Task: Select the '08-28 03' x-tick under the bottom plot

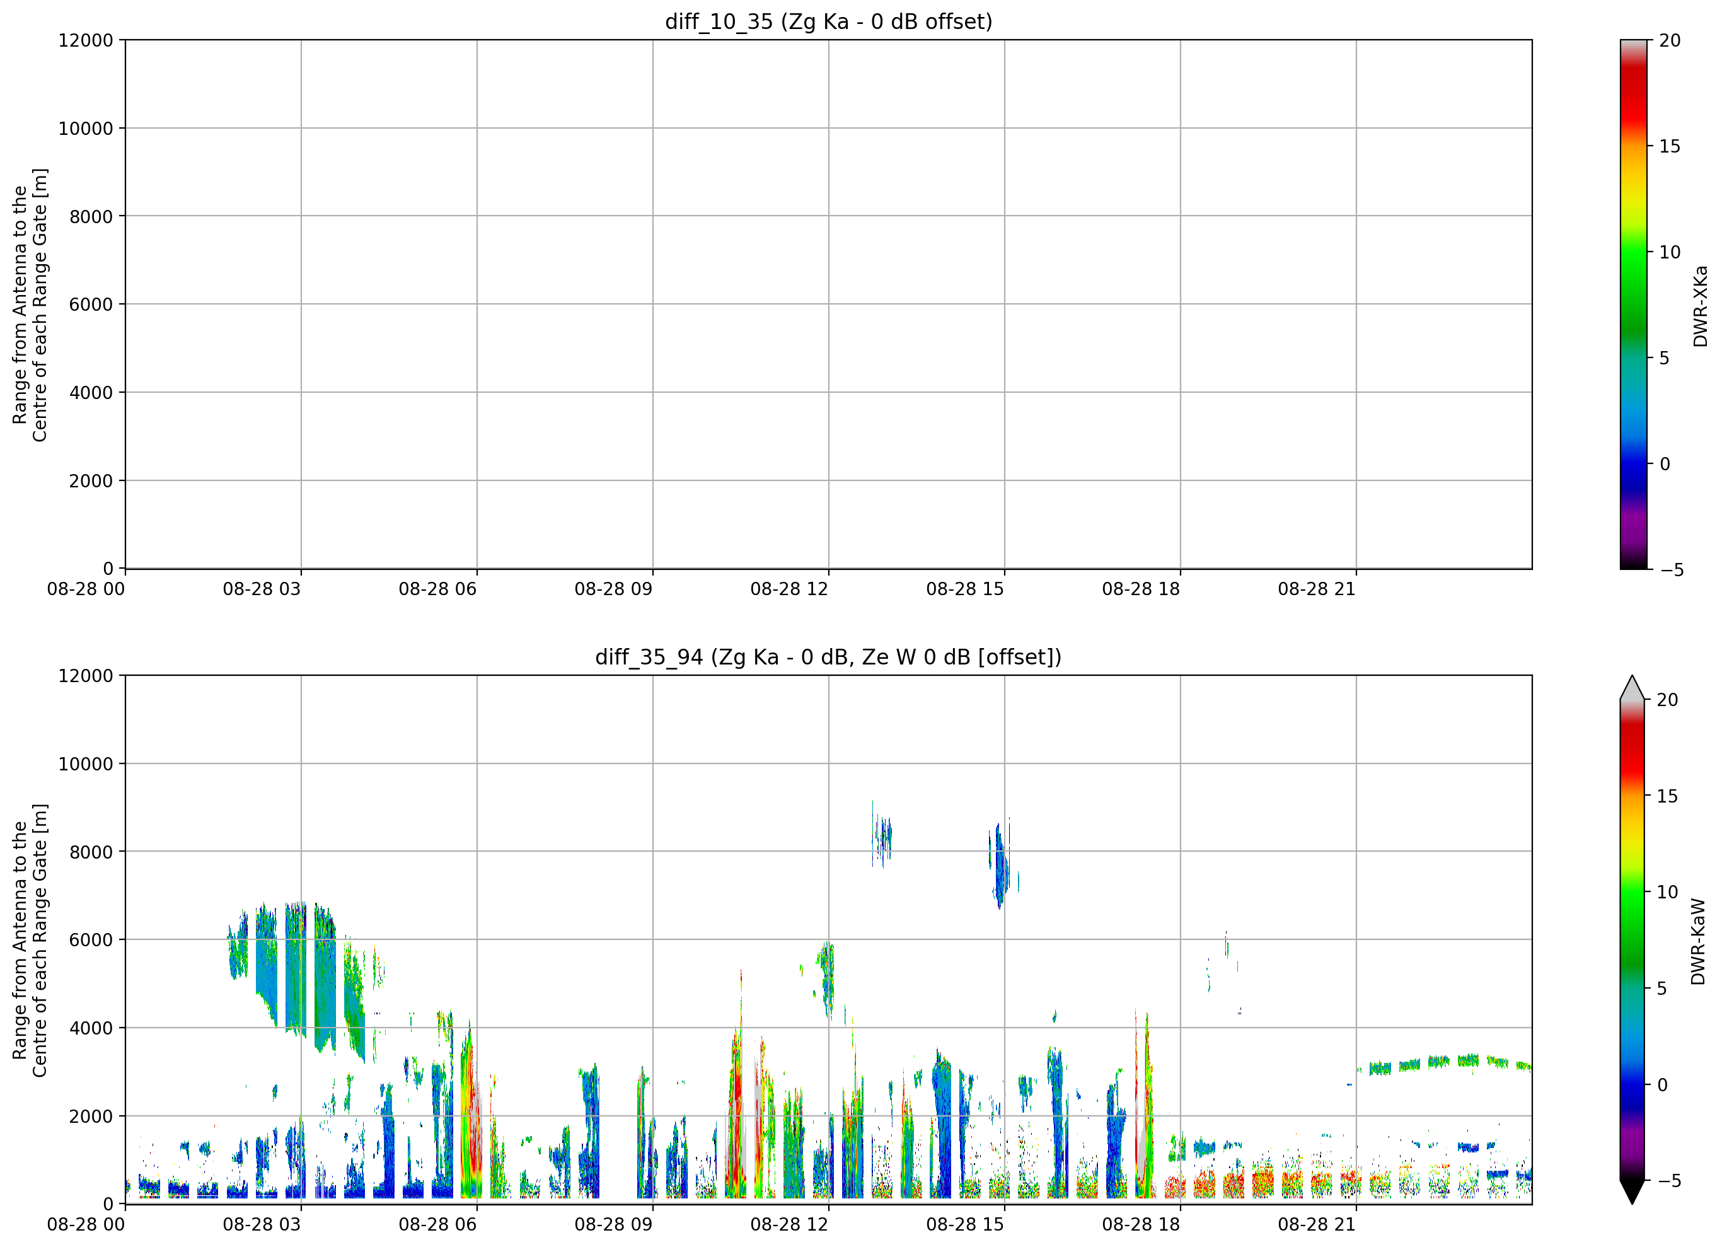Action: pos(262,1225)
